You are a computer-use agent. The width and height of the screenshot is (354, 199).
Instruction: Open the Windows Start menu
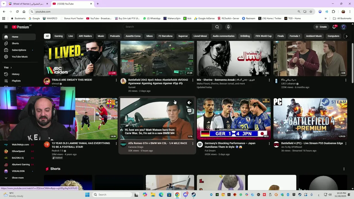coord(87,195)
